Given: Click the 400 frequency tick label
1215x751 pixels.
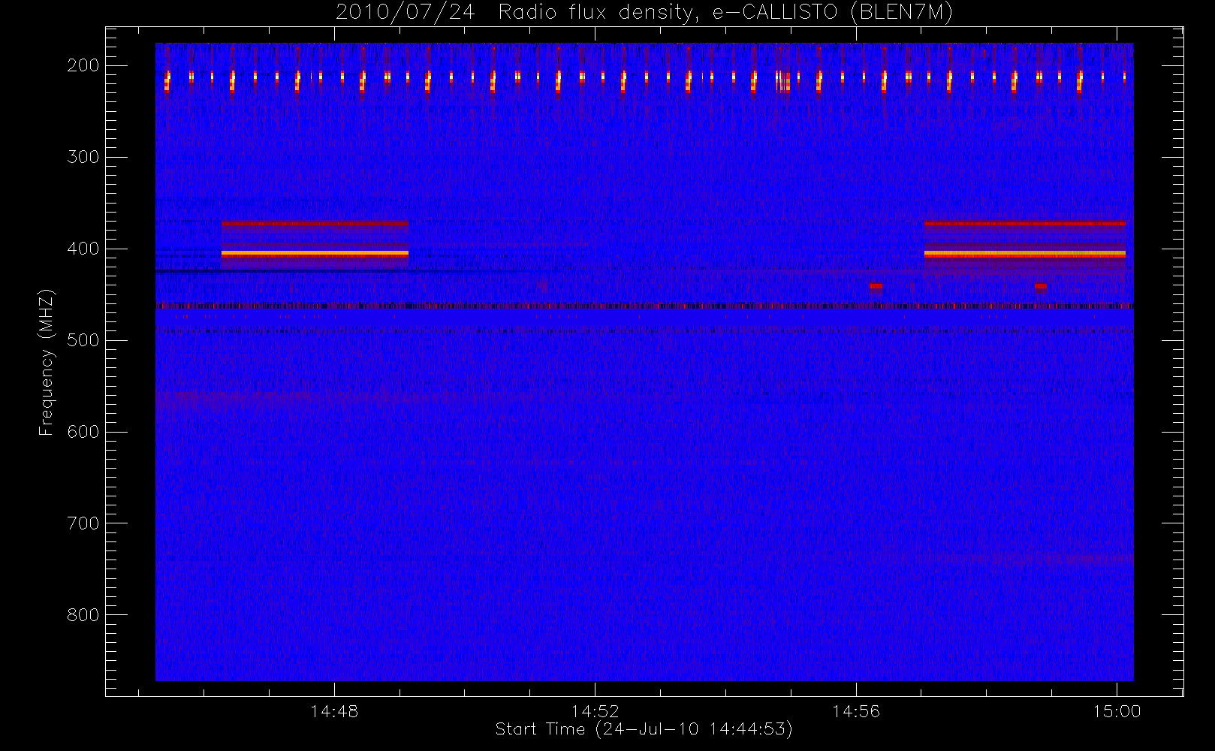Looking at the screenshot, I should point(83,249).
